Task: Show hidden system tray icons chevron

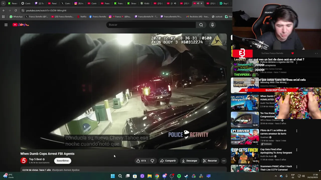Action: 276,176
